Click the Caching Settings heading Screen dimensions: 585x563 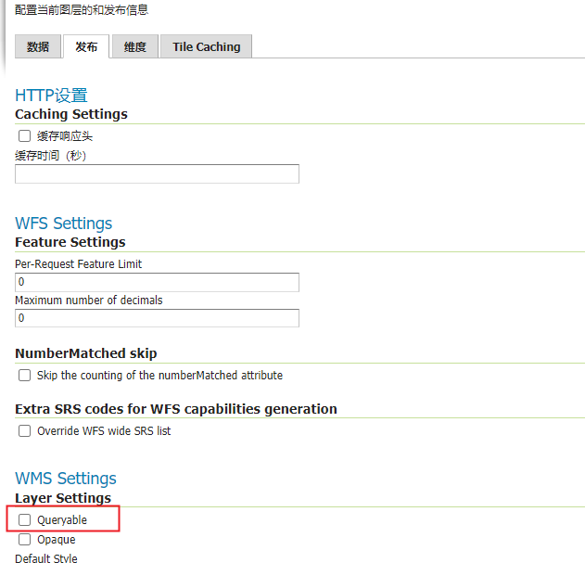71,114
